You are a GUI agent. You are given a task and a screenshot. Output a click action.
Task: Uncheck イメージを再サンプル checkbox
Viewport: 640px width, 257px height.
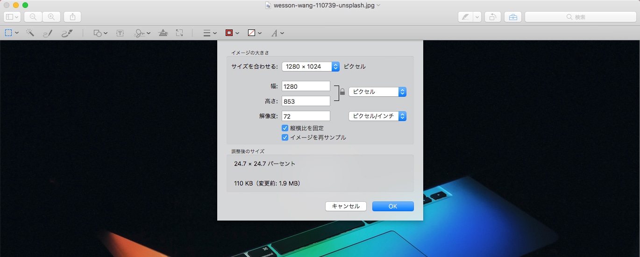coord(285,137)
